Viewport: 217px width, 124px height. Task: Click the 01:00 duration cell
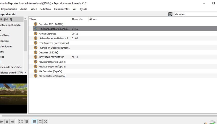coord(75,38)
